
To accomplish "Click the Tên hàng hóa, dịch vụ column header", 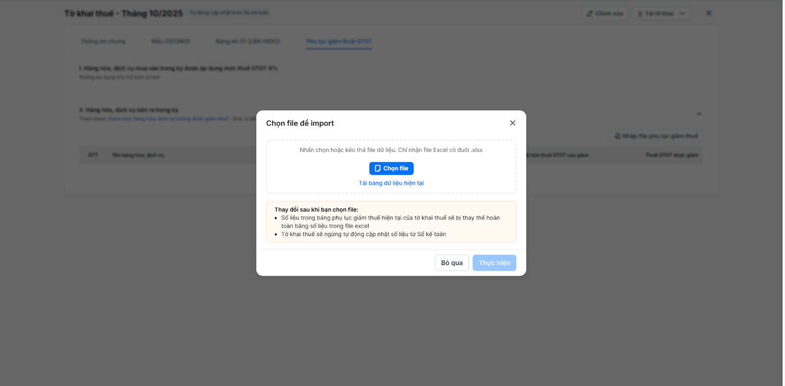I will click(x=138, y=155).
